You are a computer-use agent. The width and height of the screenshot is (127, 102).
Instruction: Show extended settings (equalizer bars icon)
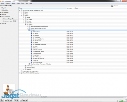pos(18,100)
